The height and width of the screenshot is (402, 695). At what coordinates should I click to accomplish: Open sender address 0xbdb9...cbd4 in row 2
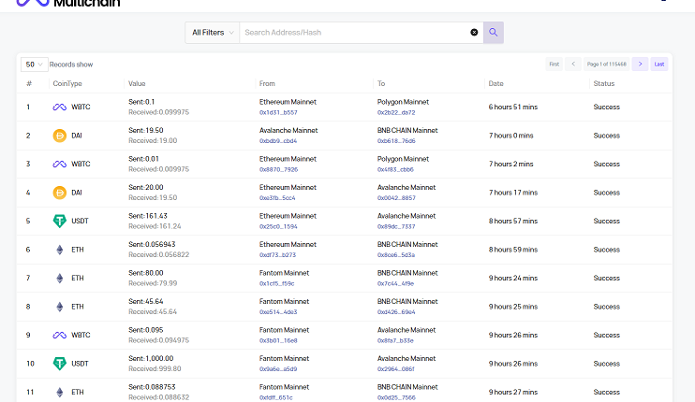tap(278, 141)
